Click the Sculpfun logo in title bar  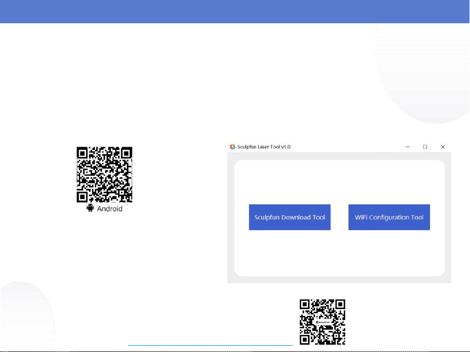(232, 147)
